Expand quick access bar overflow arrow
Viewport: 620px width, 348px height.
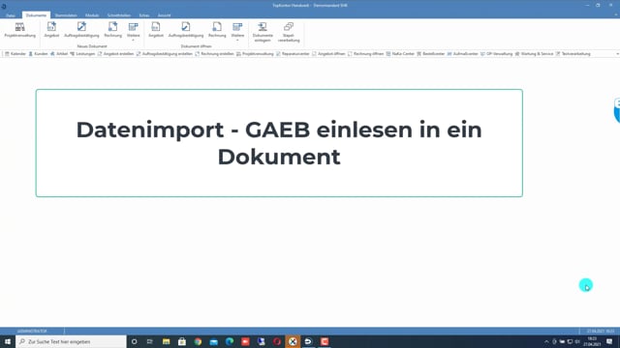[618, 54]
